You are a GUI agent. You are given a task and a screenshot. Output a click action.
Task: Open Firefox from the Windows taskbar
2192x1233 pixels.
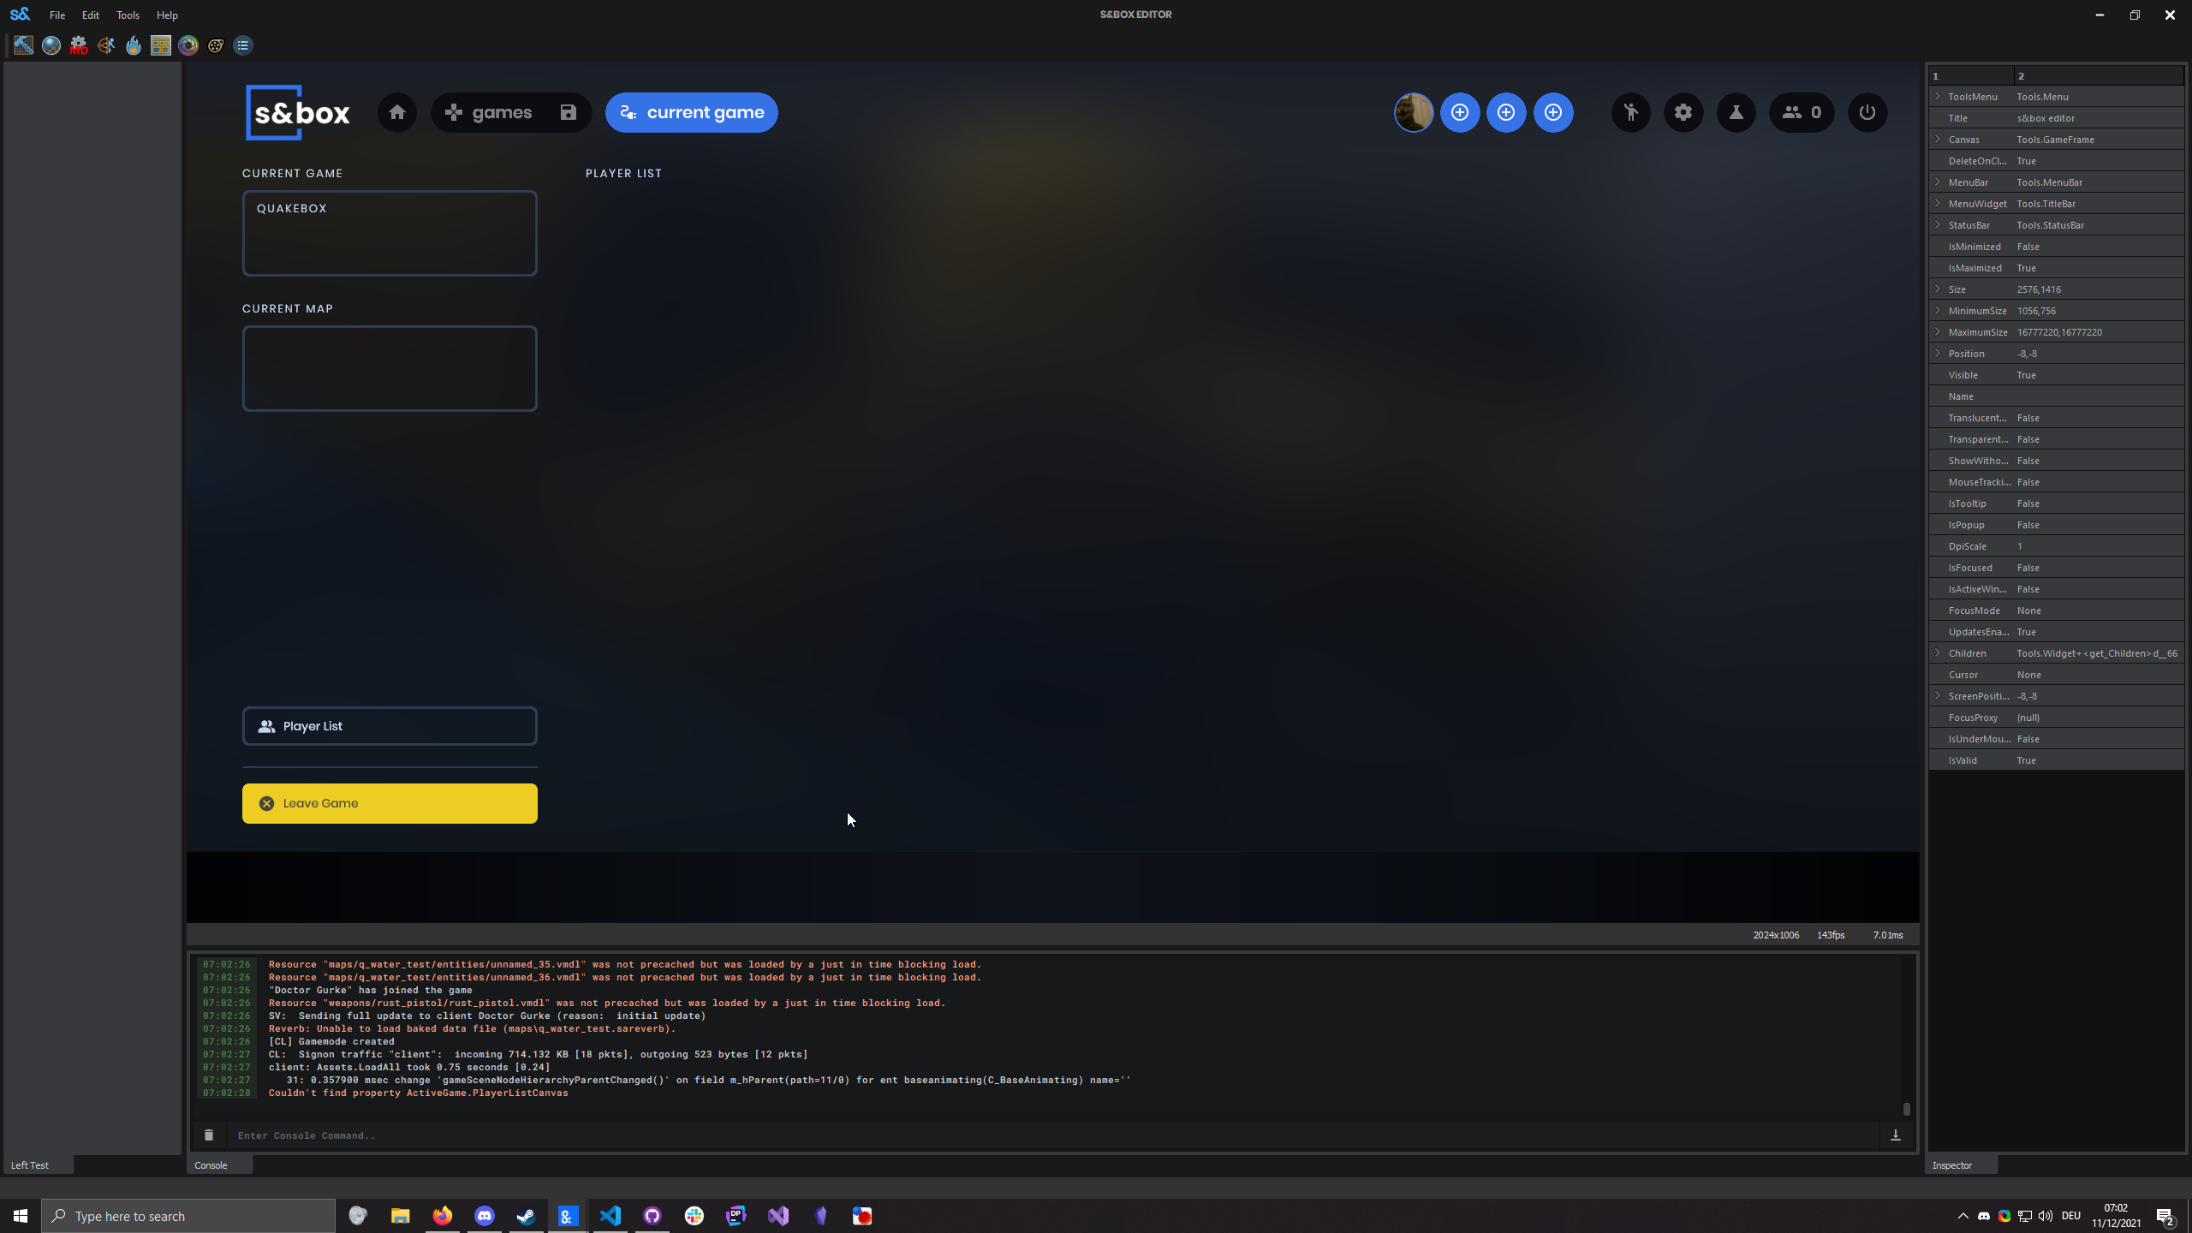pos(443,1216)
